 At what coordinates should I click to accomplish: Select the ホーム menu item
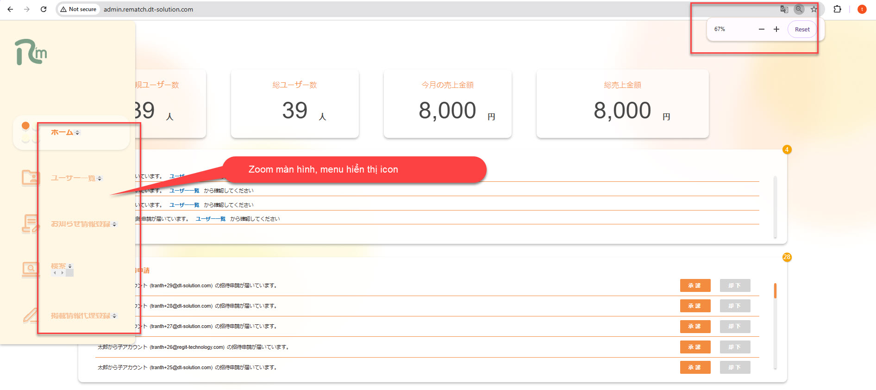click(62, 132)
